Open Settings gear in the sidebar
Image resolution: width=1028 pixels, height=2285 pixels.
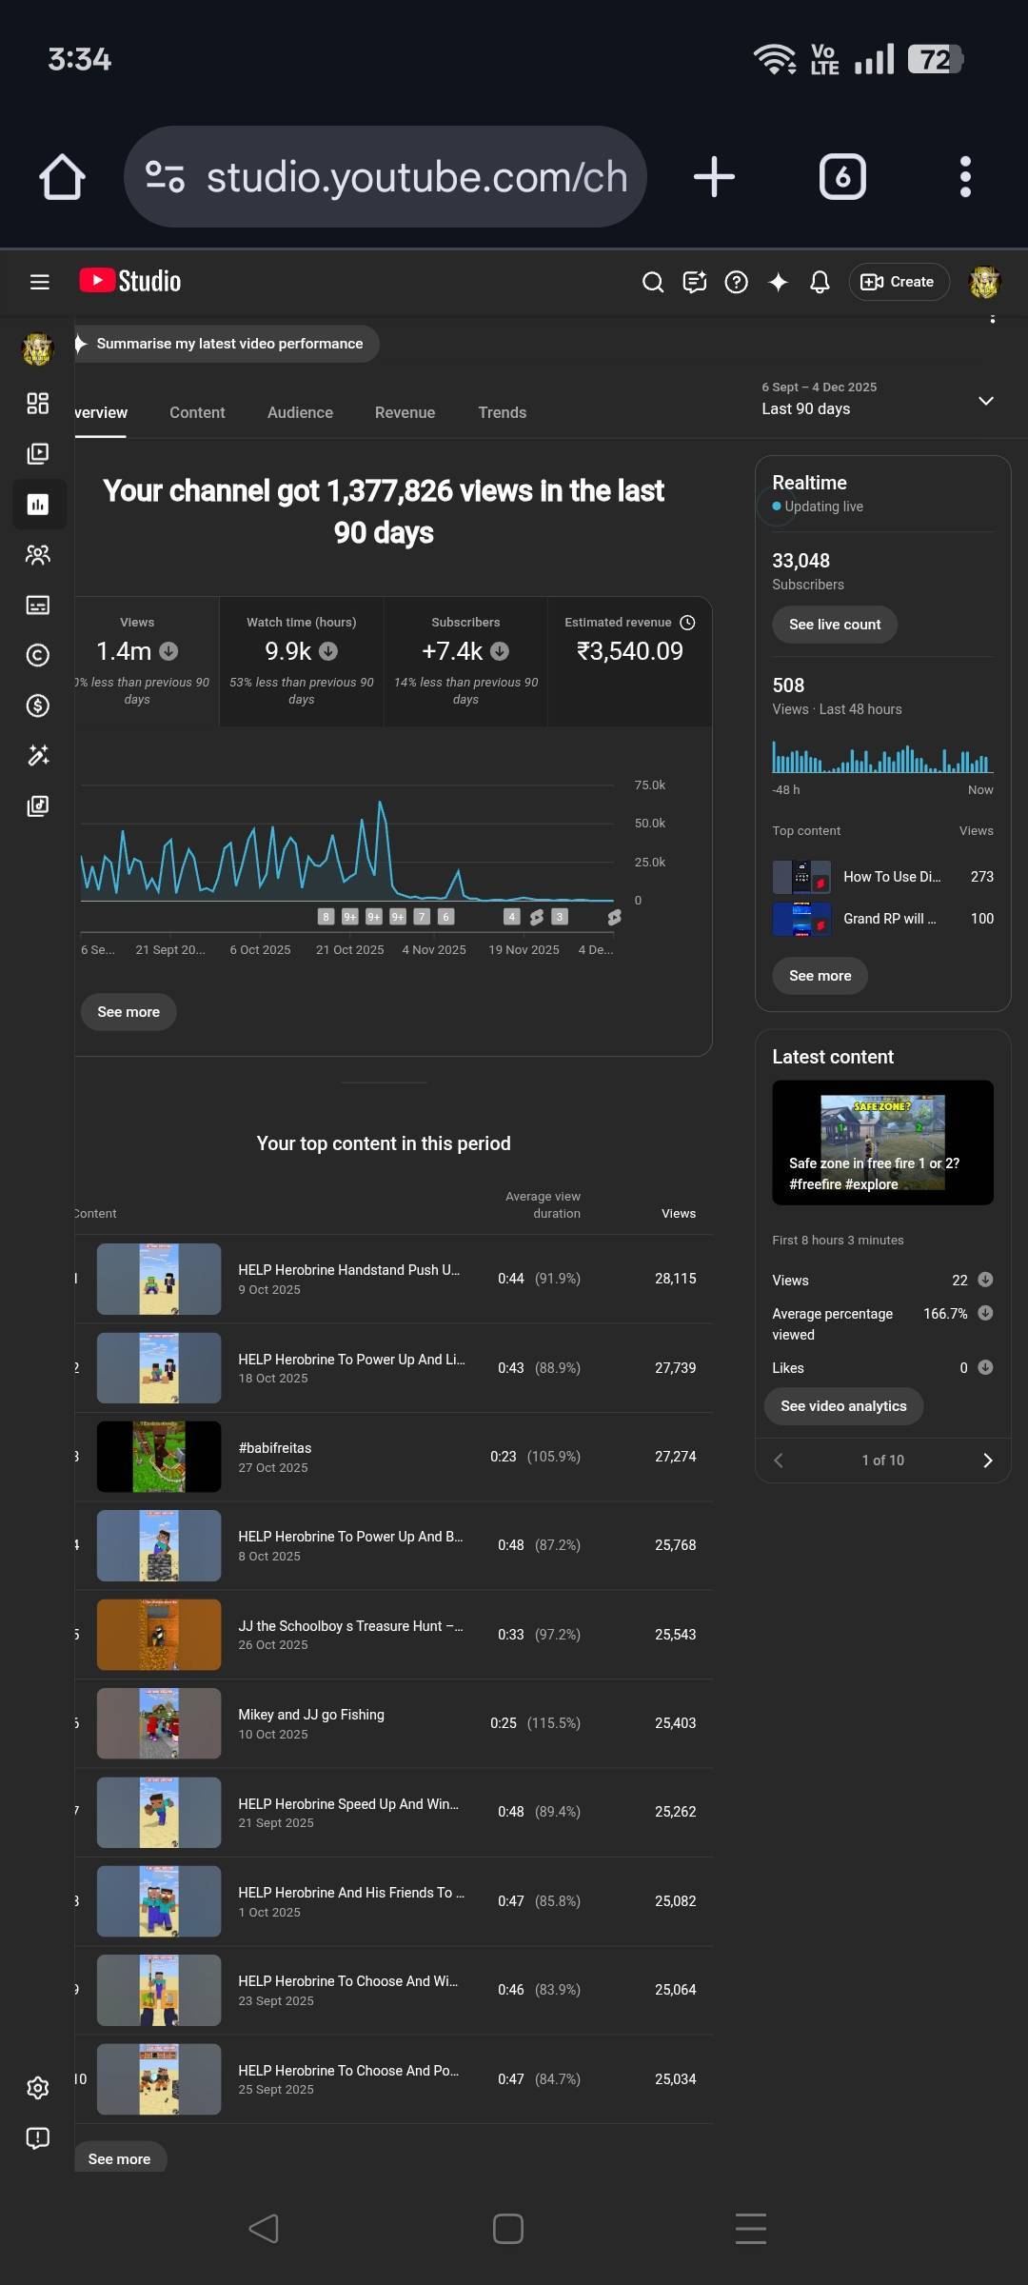tap(38, 2088)
